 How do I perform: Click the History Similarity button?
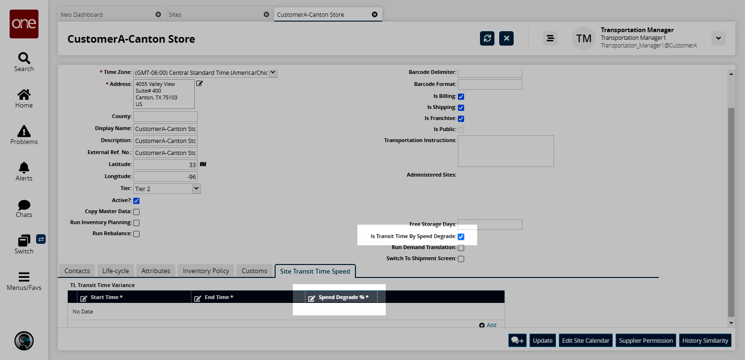(705, 340)
